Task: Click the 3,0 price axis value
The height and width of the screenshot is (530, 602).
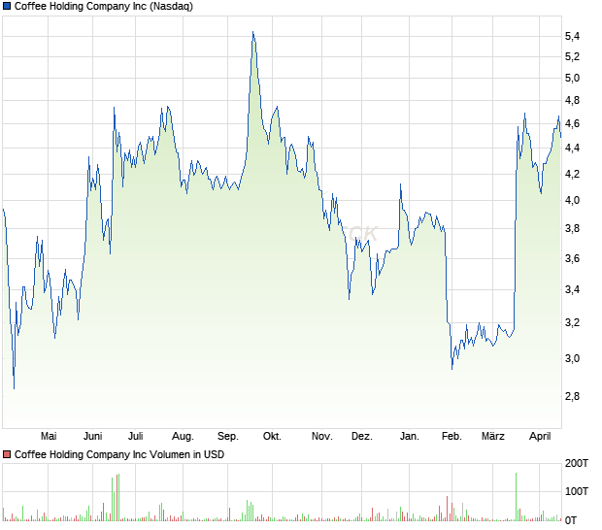Action: pyautogui.click(x=572, y=358)
